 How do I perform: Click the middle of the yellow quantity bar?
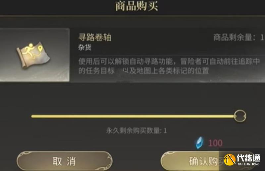tap(133, 116)
